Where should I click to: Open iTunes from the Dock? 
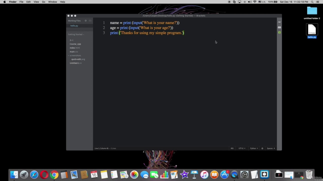click(x=204, y=175)
